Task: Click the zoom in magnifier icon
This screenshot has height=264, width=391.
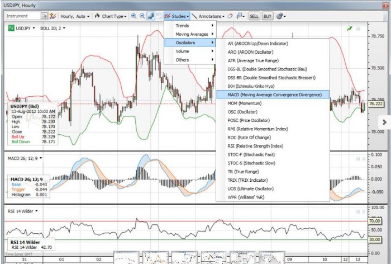Action: tap(133, 16)
